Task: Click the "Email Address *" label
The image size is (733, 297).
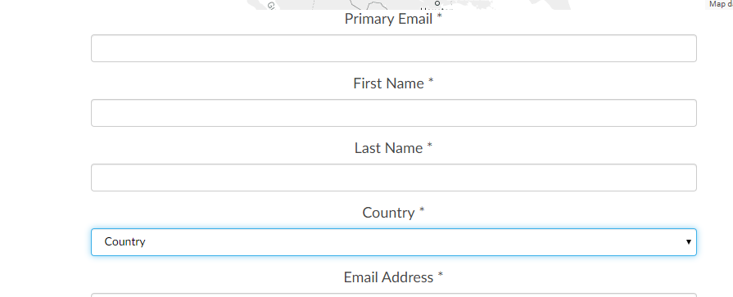Action: click(393, 277)
